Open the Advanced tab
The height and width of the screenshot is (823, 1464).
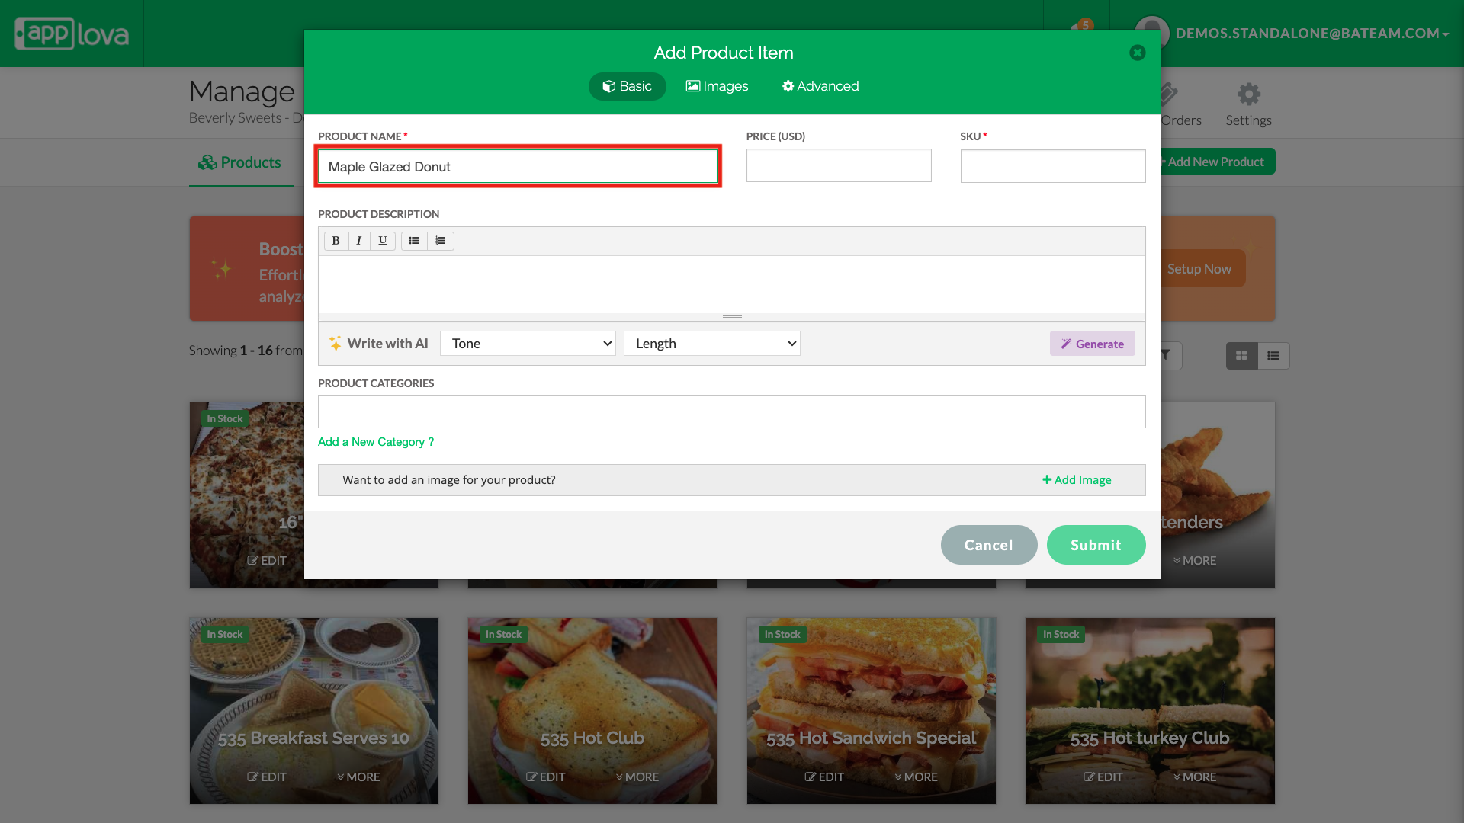coord(820,86)
